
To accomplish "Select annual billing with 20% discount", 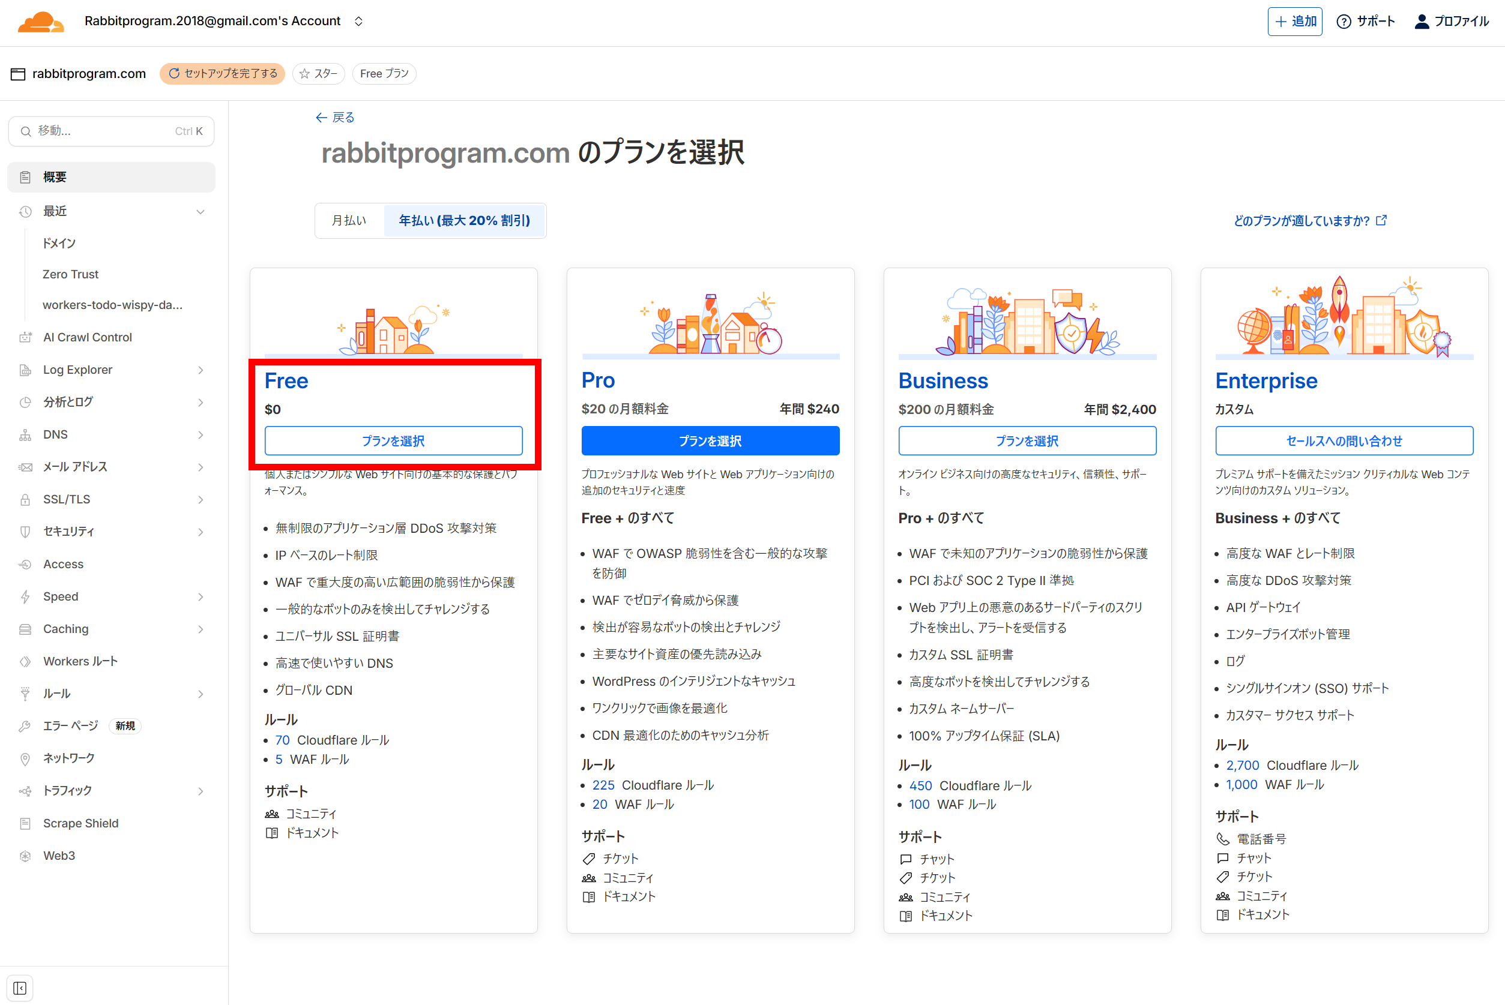I will 464,220.
